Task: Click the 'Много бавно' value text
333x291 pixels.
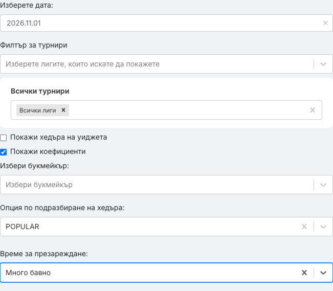Action: [28, 273]
